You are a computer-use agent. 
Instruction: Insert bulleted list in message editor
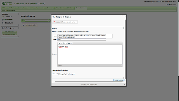click(66, 43)
